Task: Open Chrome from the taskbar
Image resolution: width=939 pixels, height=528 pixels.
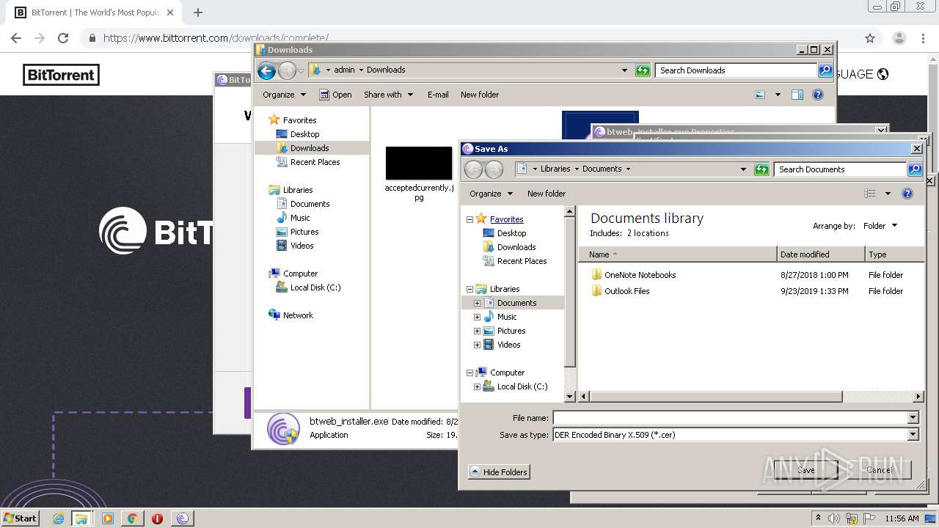Action: click(x=132, y=518)
